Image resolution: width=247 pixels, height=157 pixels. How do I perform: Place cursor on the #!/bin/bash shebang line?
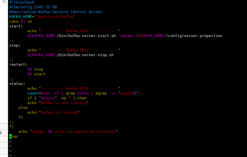[22, 2]
